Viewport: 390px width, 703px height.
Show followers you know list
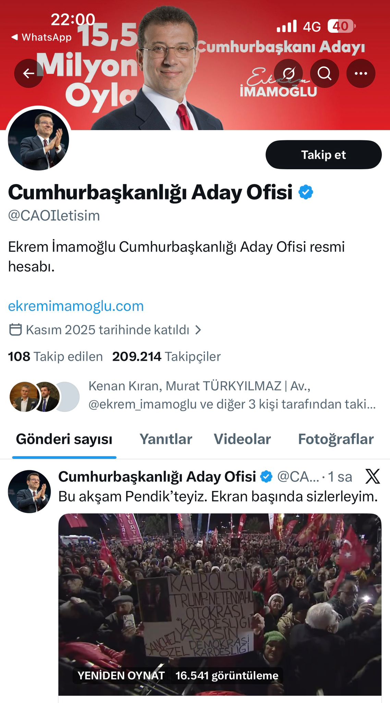pos(232,395)
